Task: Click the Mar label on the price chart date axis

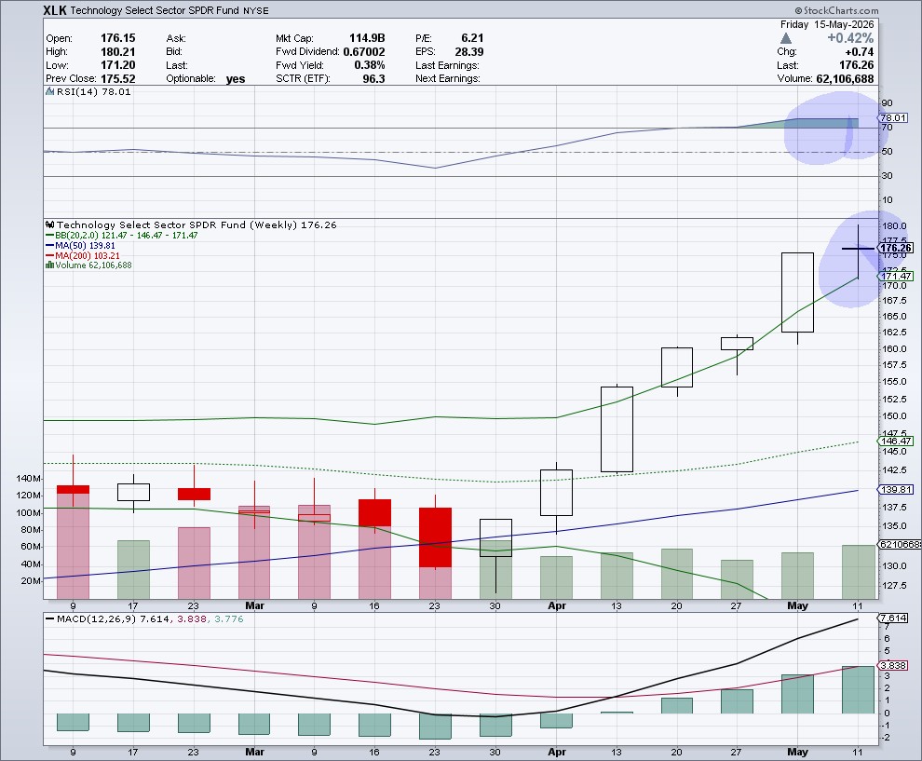Action: [x=254, y=605]
